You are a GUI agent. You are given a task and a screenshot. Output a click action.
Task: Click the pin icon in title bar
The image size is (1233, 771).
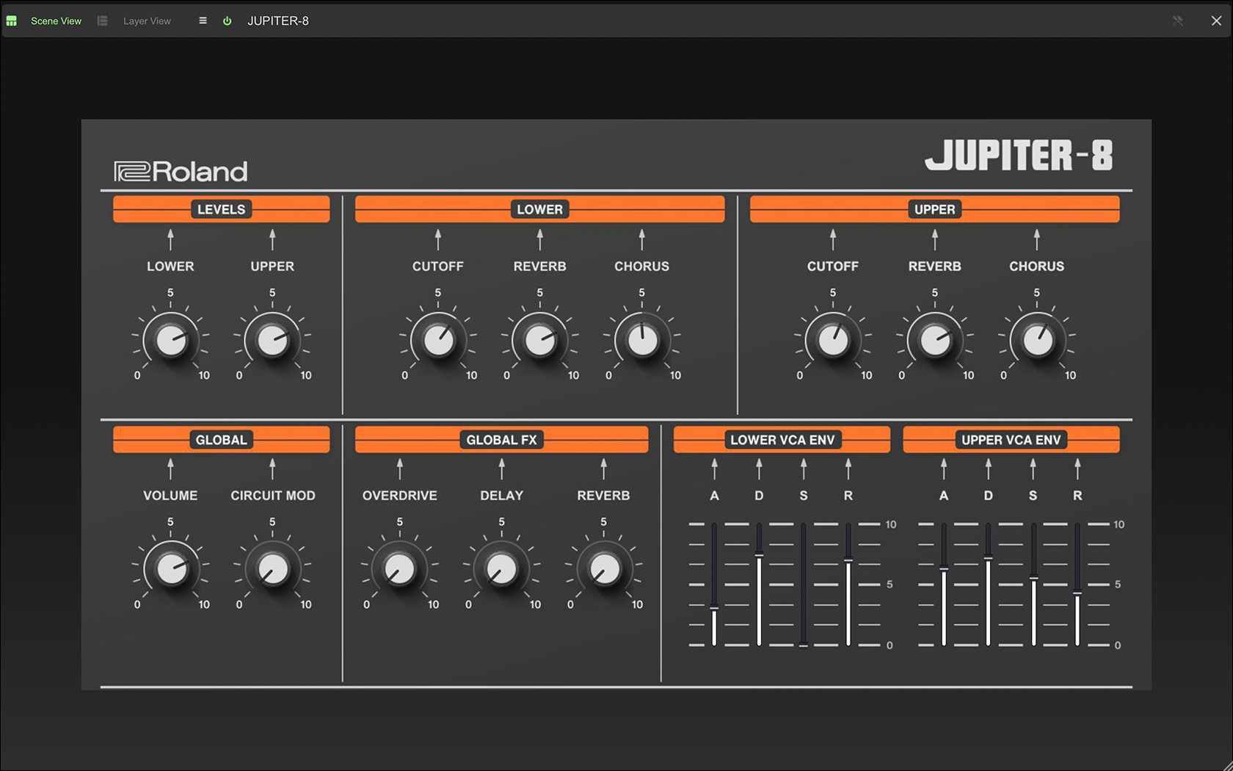pyautogui.click(x=1177, y=21)
